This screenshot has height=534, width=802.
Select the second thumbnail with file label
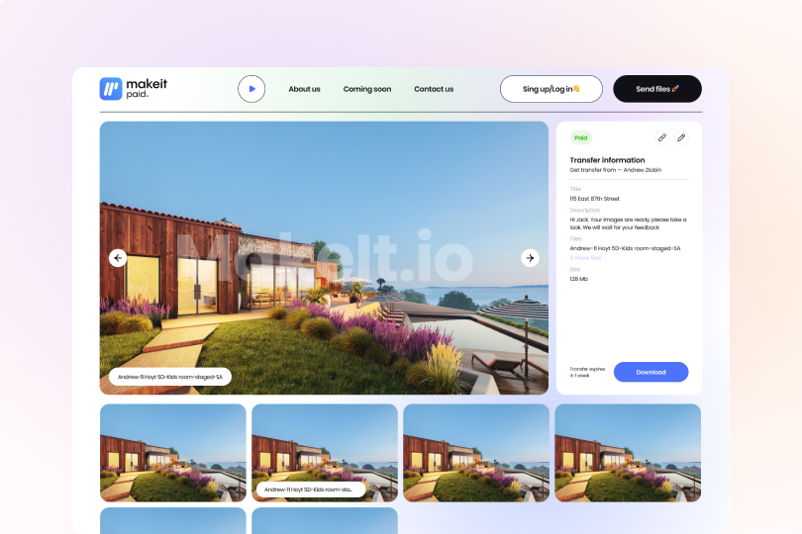325,450
